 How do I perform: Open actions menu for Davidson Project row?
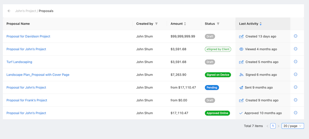[295, 36]
